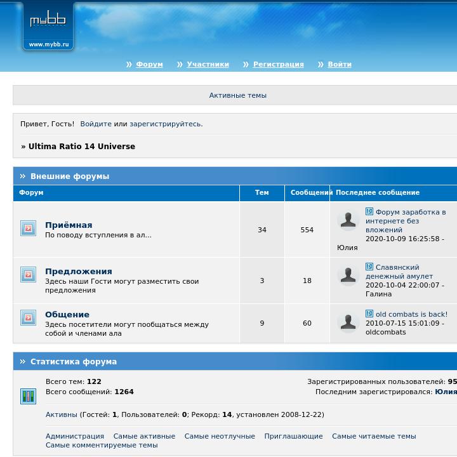Open Самые неотлучные link
Screen dimensions: 457x457
[220, 436]
